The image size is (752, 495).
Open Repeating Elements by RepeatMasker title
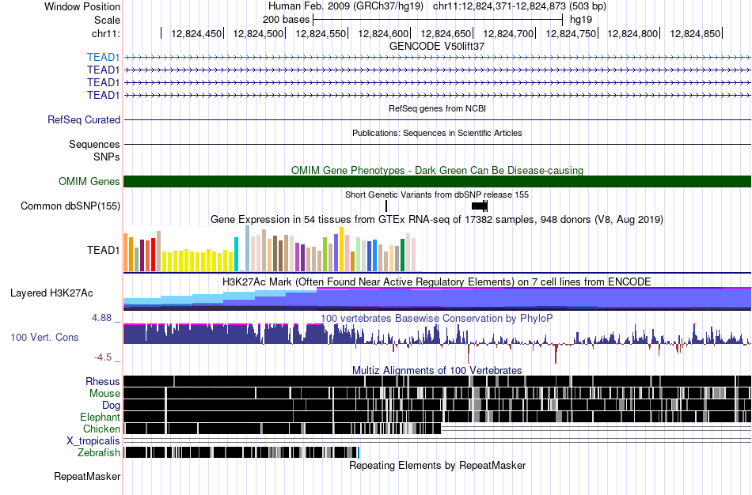tap(438, 465)
